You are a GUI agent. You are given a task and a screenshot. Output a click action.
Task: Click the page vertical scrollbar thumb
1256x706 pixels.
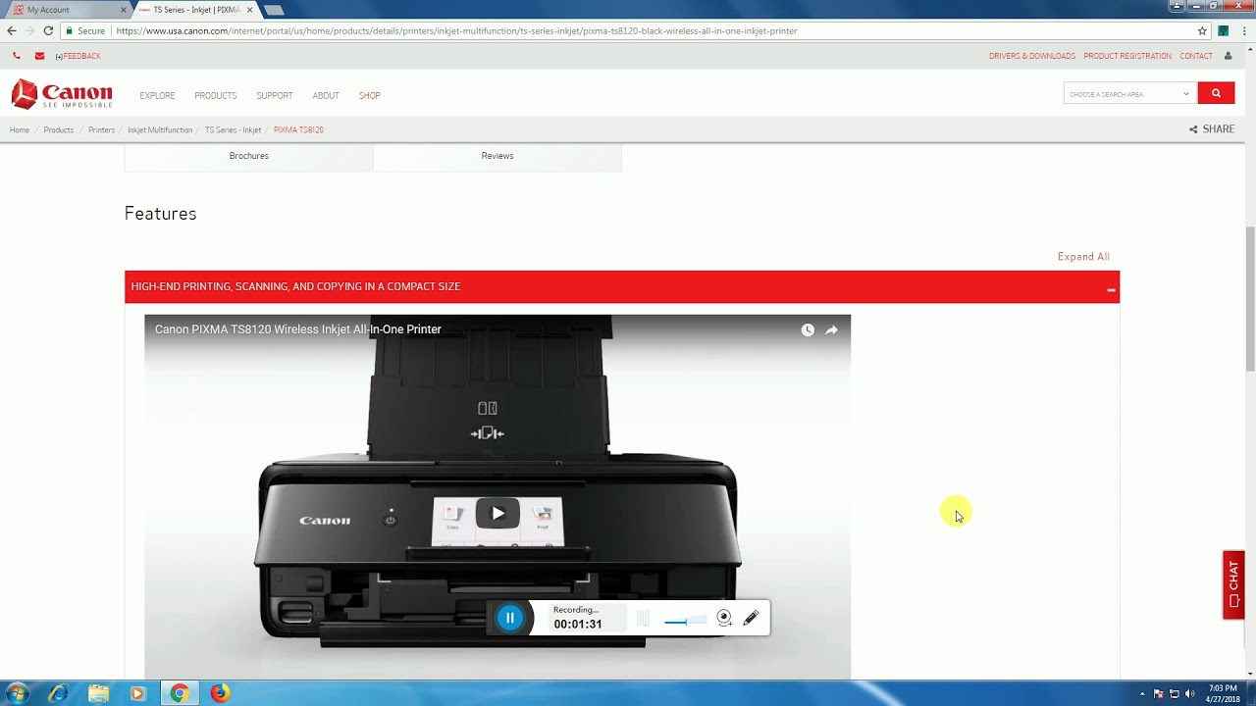point(1250,299)
